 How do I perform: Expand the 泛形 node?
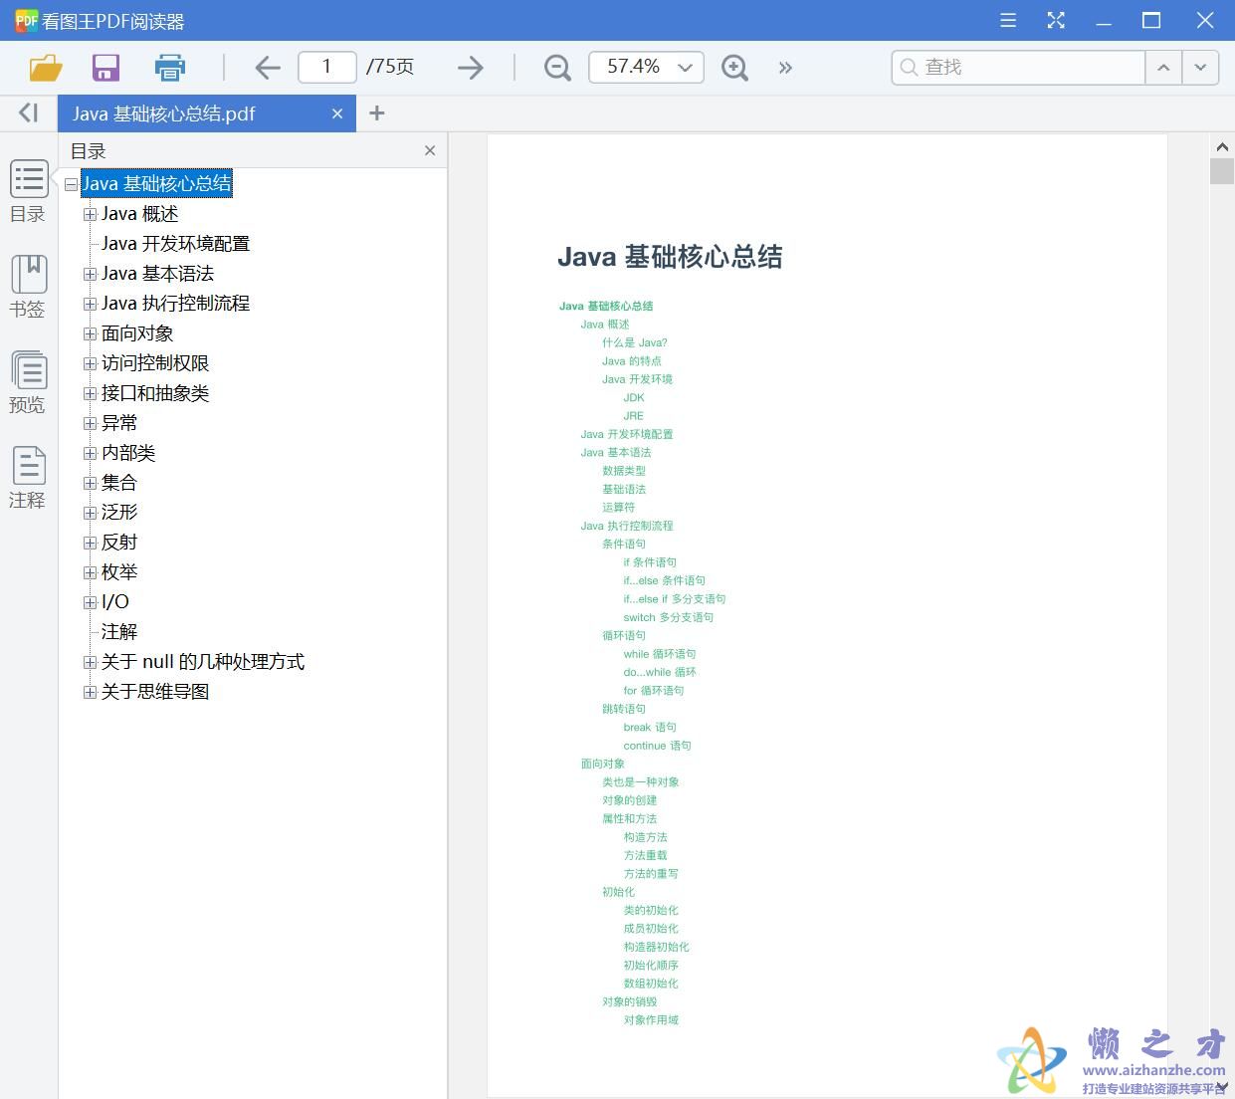pos(90,513)
